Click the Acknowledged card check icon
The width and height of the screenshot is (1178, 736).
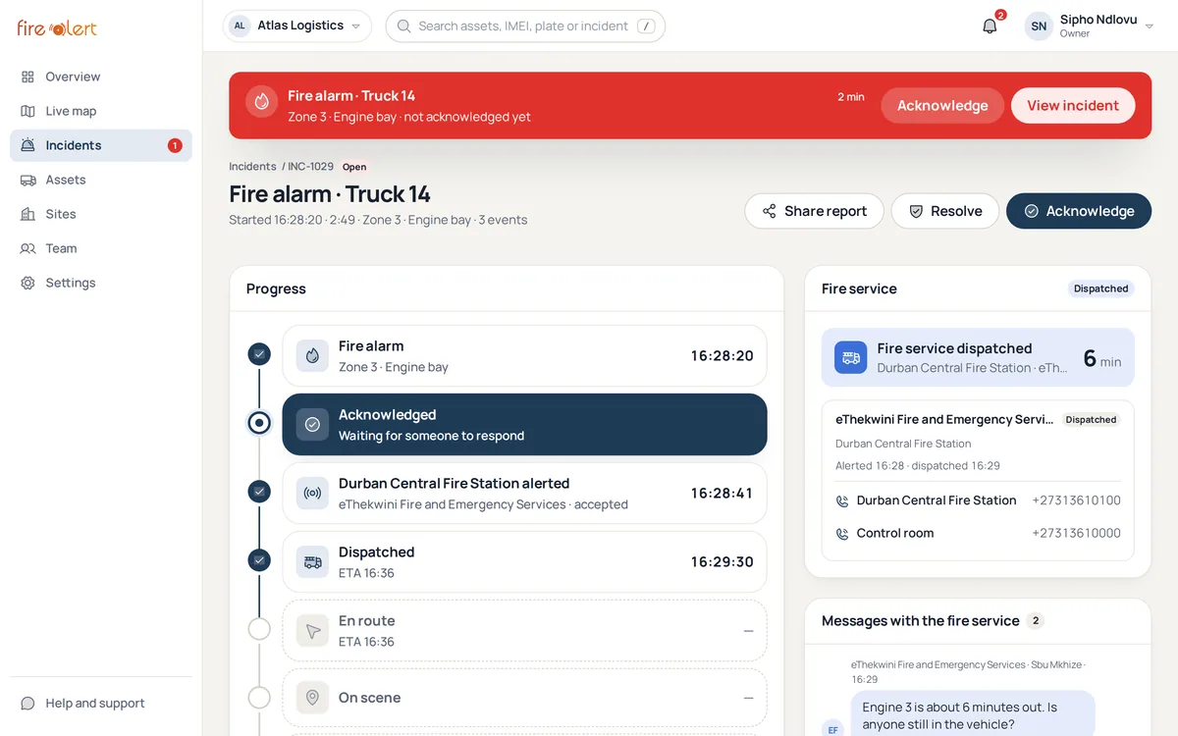(312, 425)
